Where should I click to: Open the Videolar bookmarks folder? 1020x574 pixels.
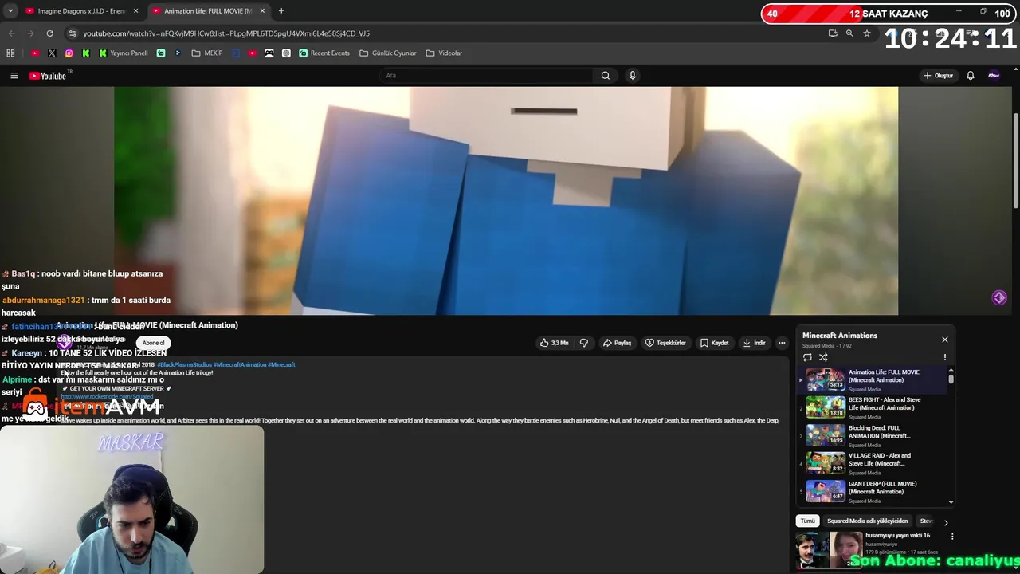444,53
